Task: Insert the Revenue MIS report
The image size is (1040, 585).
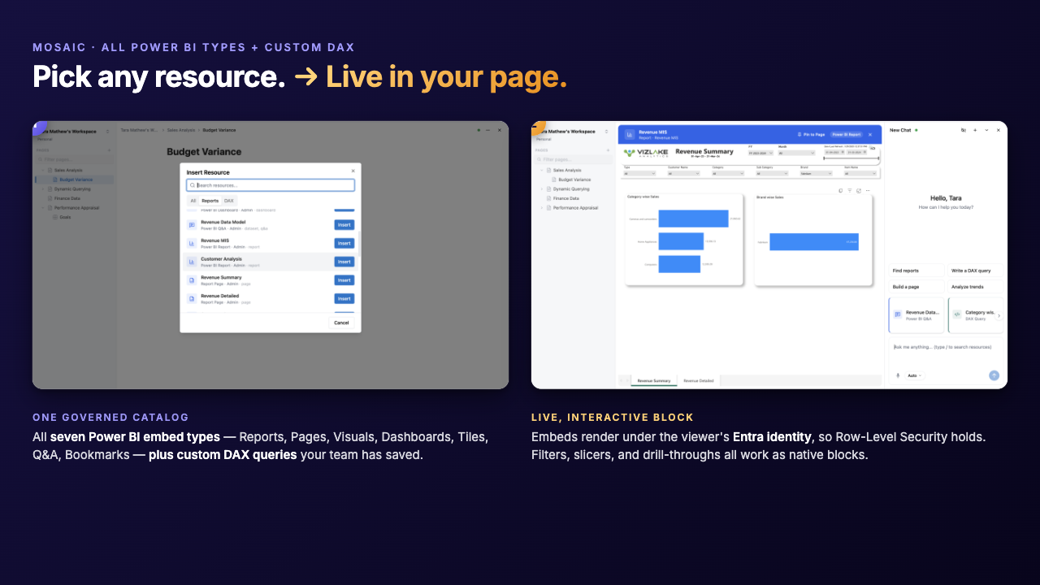Action: (x=344, y=243)
